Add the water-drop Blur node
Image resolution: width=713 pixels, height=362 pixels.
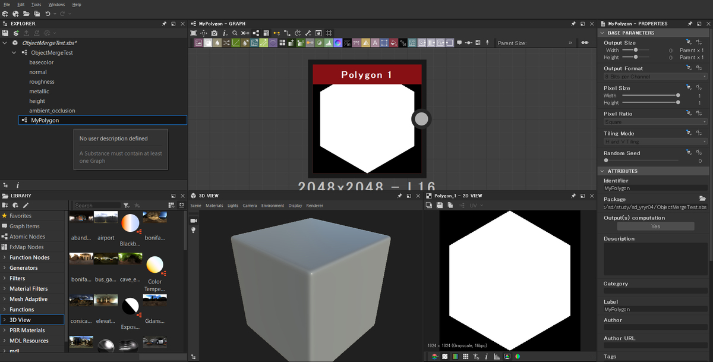coord(217,43)
